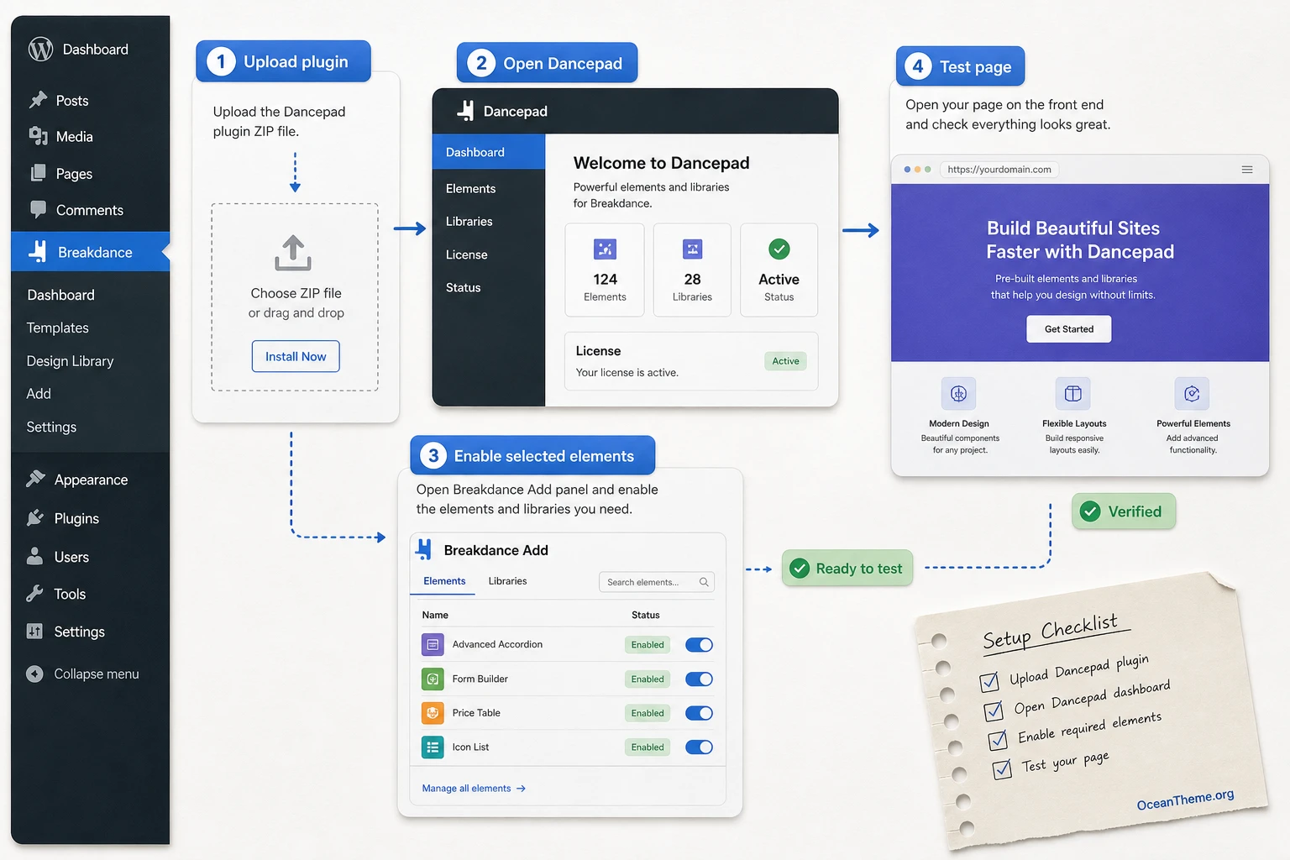Focus the yourdomain.com browser address bar
The height and width of the screenshot is (860, 1290).
pos(999,170)
